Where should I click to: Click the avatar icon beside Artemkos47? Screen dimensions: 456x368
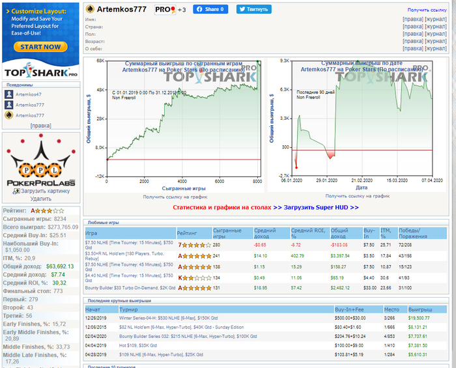9,94
